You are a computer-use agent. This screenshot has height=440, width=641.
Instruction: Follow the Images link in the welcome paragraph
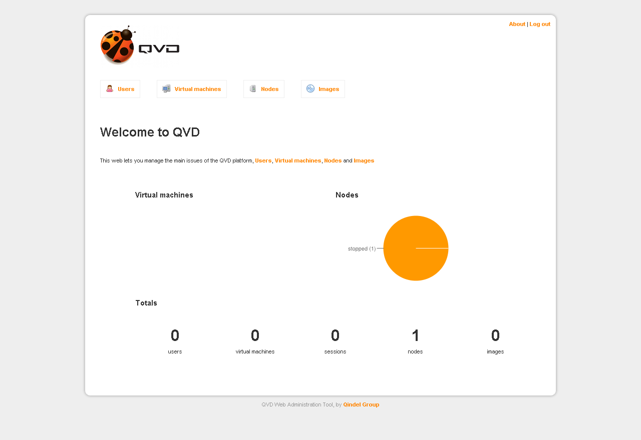(364, 160)
